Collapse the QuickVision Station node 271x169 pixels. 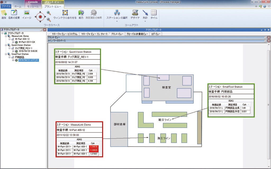click(6, 45)
